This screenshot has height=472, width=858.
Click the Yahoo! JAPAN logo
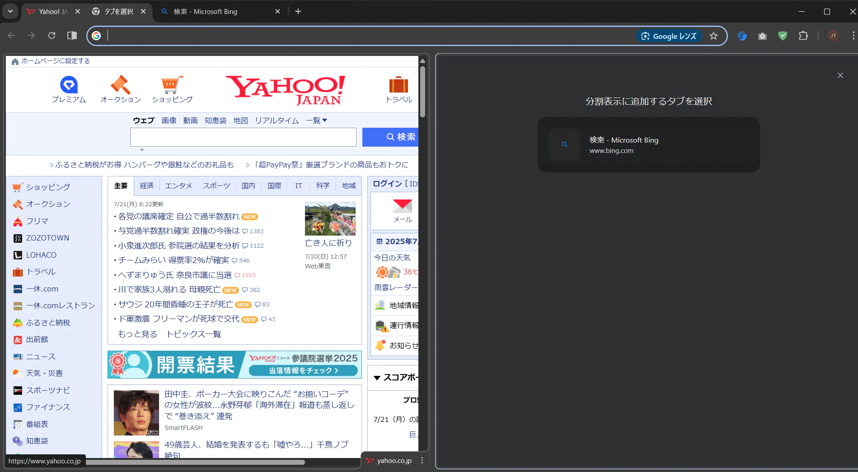[286, 90]
